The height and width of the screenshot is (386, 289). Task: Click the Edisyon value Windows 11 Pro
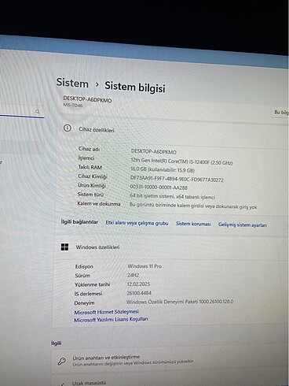pos(144,266)
